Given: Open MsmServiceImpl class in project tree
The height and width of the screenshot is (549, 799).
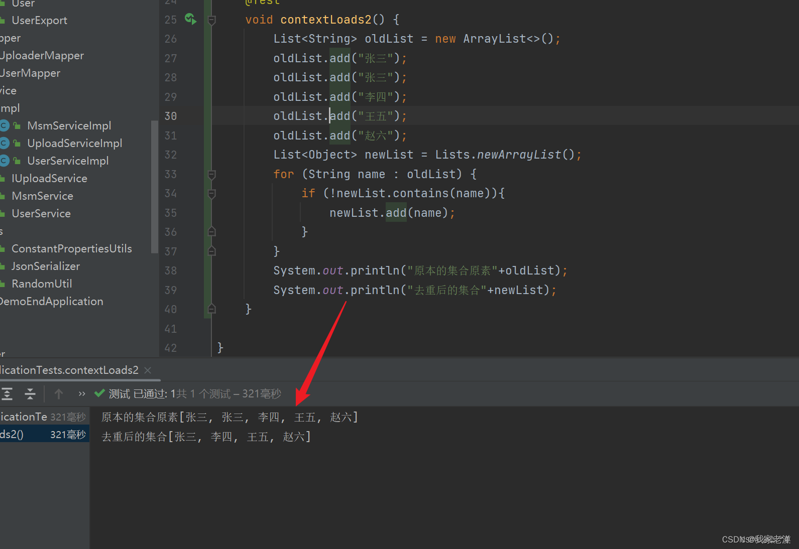Looking at the screenshot, I should point(69,125).
